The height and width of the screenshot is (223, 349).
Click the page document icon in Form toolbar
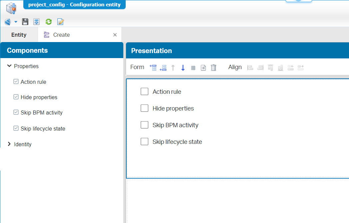tap(203, 68)
